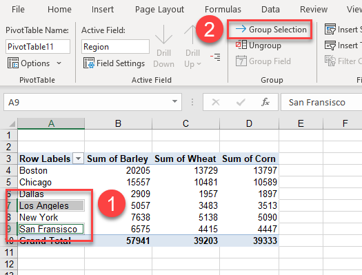This screenshot has width=362, height=275.
Task: Open the Row Labels filter dropdown
Action: (x=79, y=159)
